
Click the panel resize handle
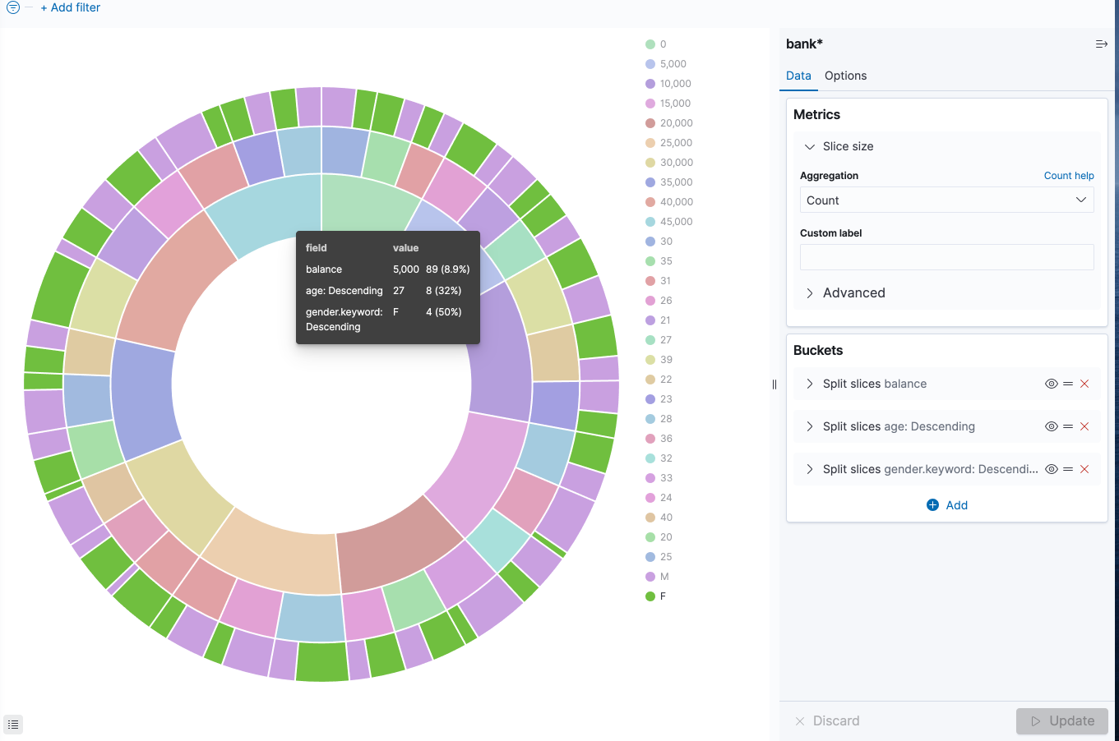tap(775, 384)
